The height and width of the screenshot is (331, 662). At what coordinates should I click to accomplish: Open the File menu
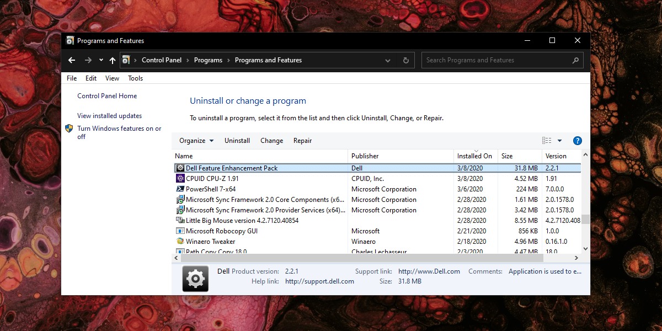[71, 78]
